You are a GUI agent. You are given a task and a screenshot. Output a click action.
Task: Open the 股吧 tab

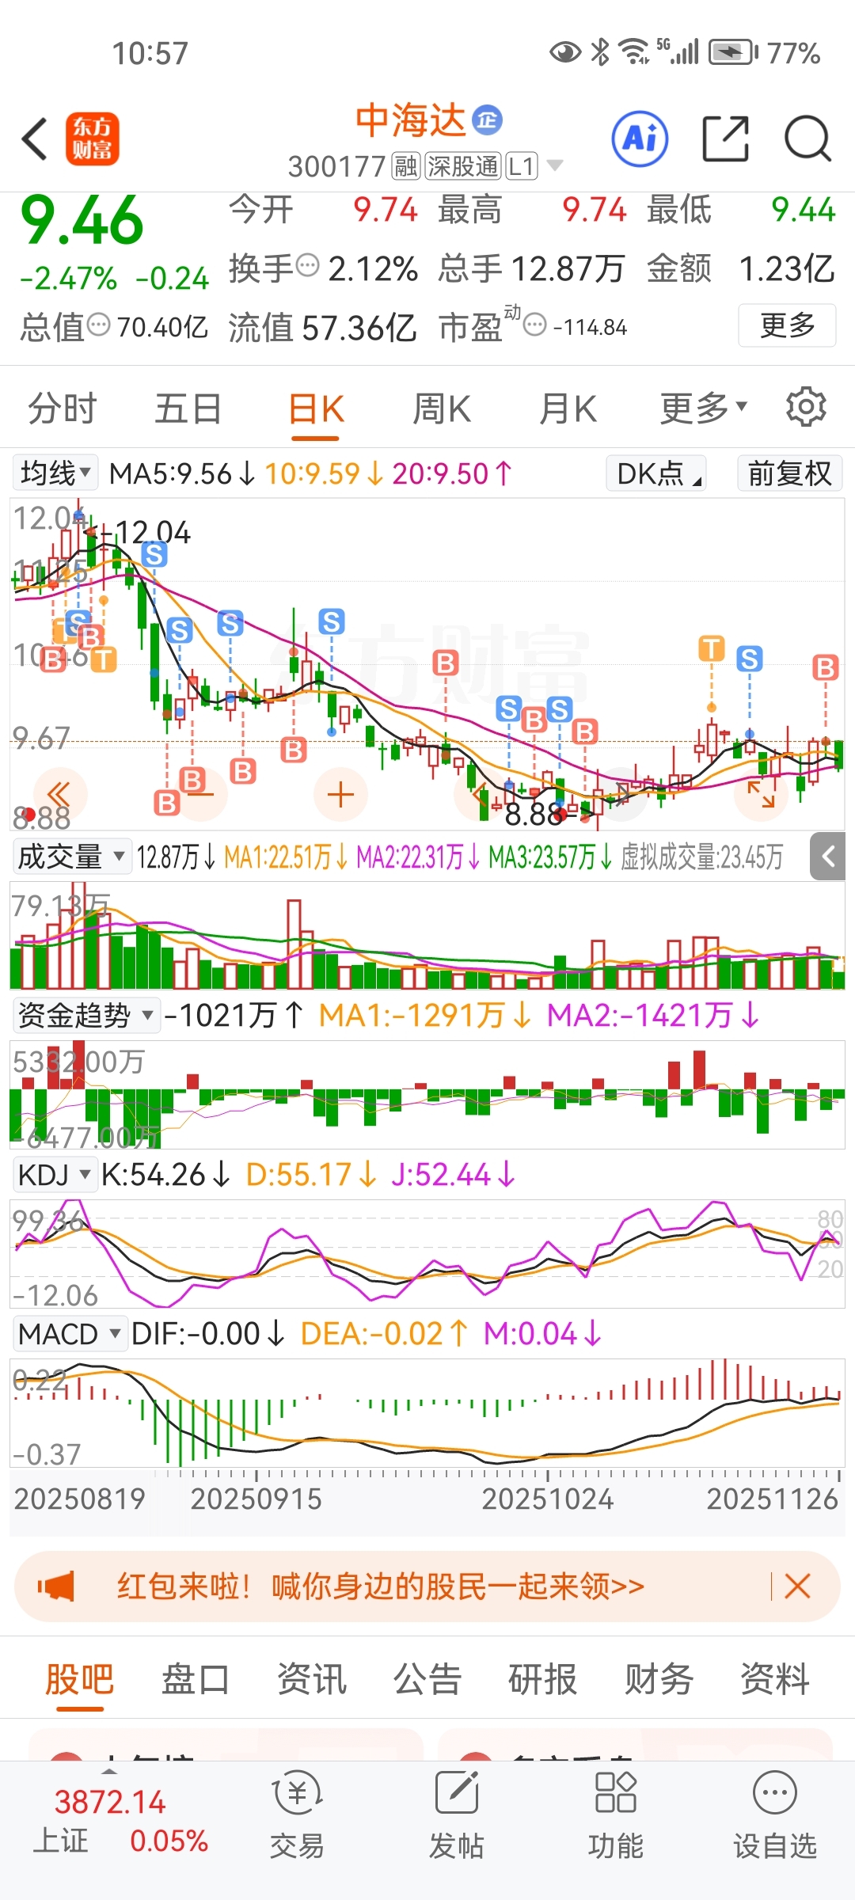(x=80, y=1678)
